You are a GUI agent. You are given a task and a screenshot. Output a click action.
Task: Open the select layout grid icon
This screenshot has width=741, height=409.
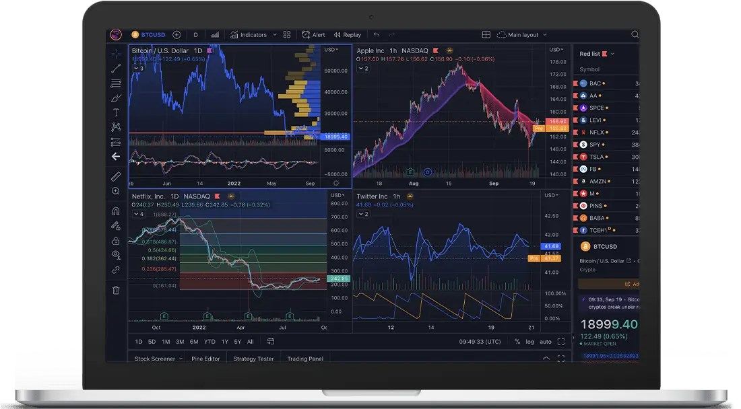[x=486, y=35]
